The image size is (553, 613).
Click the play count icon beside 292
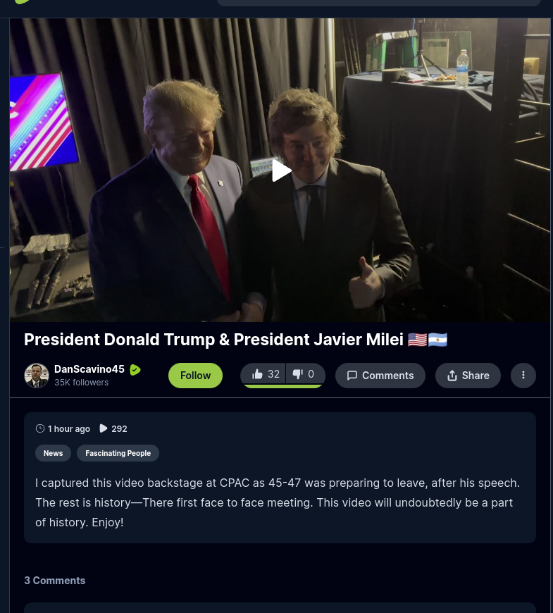click(x=103, y=428)
